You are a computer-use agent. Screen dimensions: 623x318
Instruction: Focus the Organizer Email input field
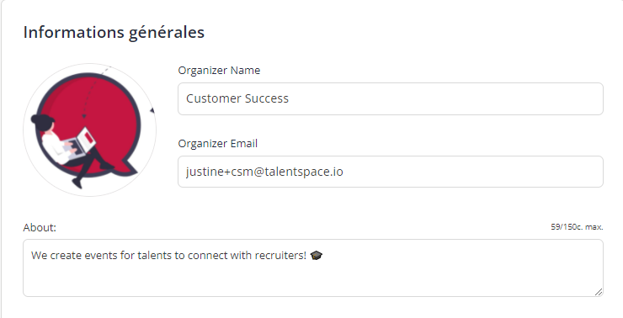(x=390, y=172)
